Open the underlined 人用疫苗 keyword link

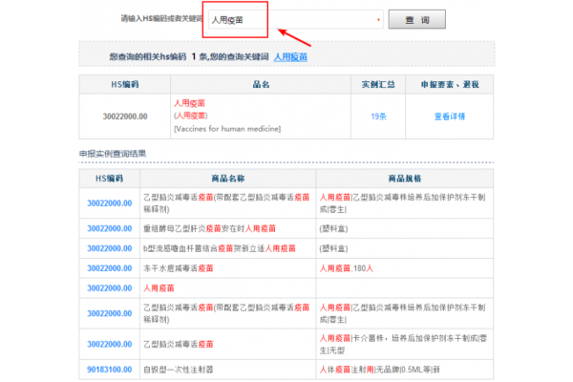291,57
